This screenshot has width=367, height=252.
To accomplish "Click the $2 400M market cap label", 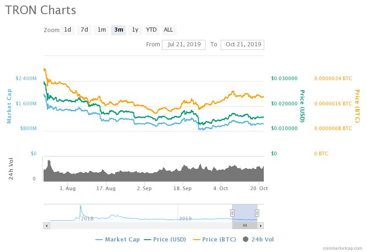I will click(x=26, y=78).
